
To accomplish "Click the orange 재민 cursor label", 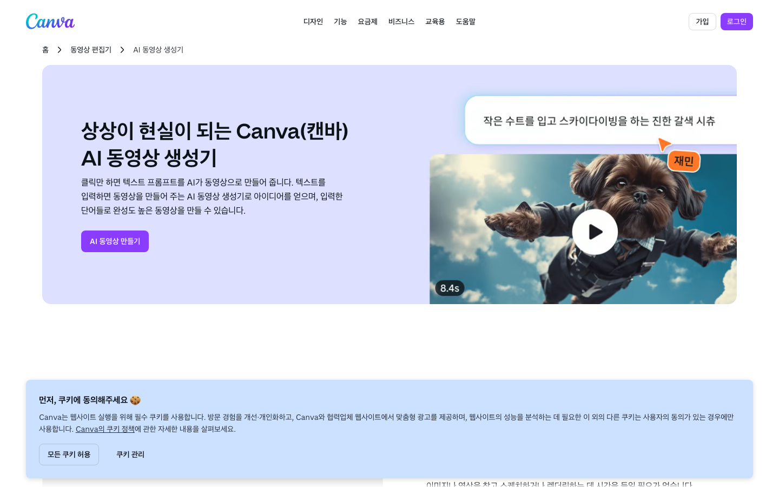I will [x=684, y=161].
